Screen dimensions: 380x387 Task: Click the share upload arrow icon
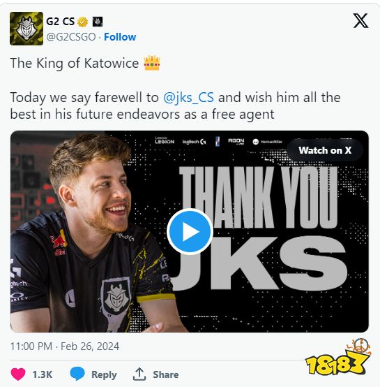point(139,374)
